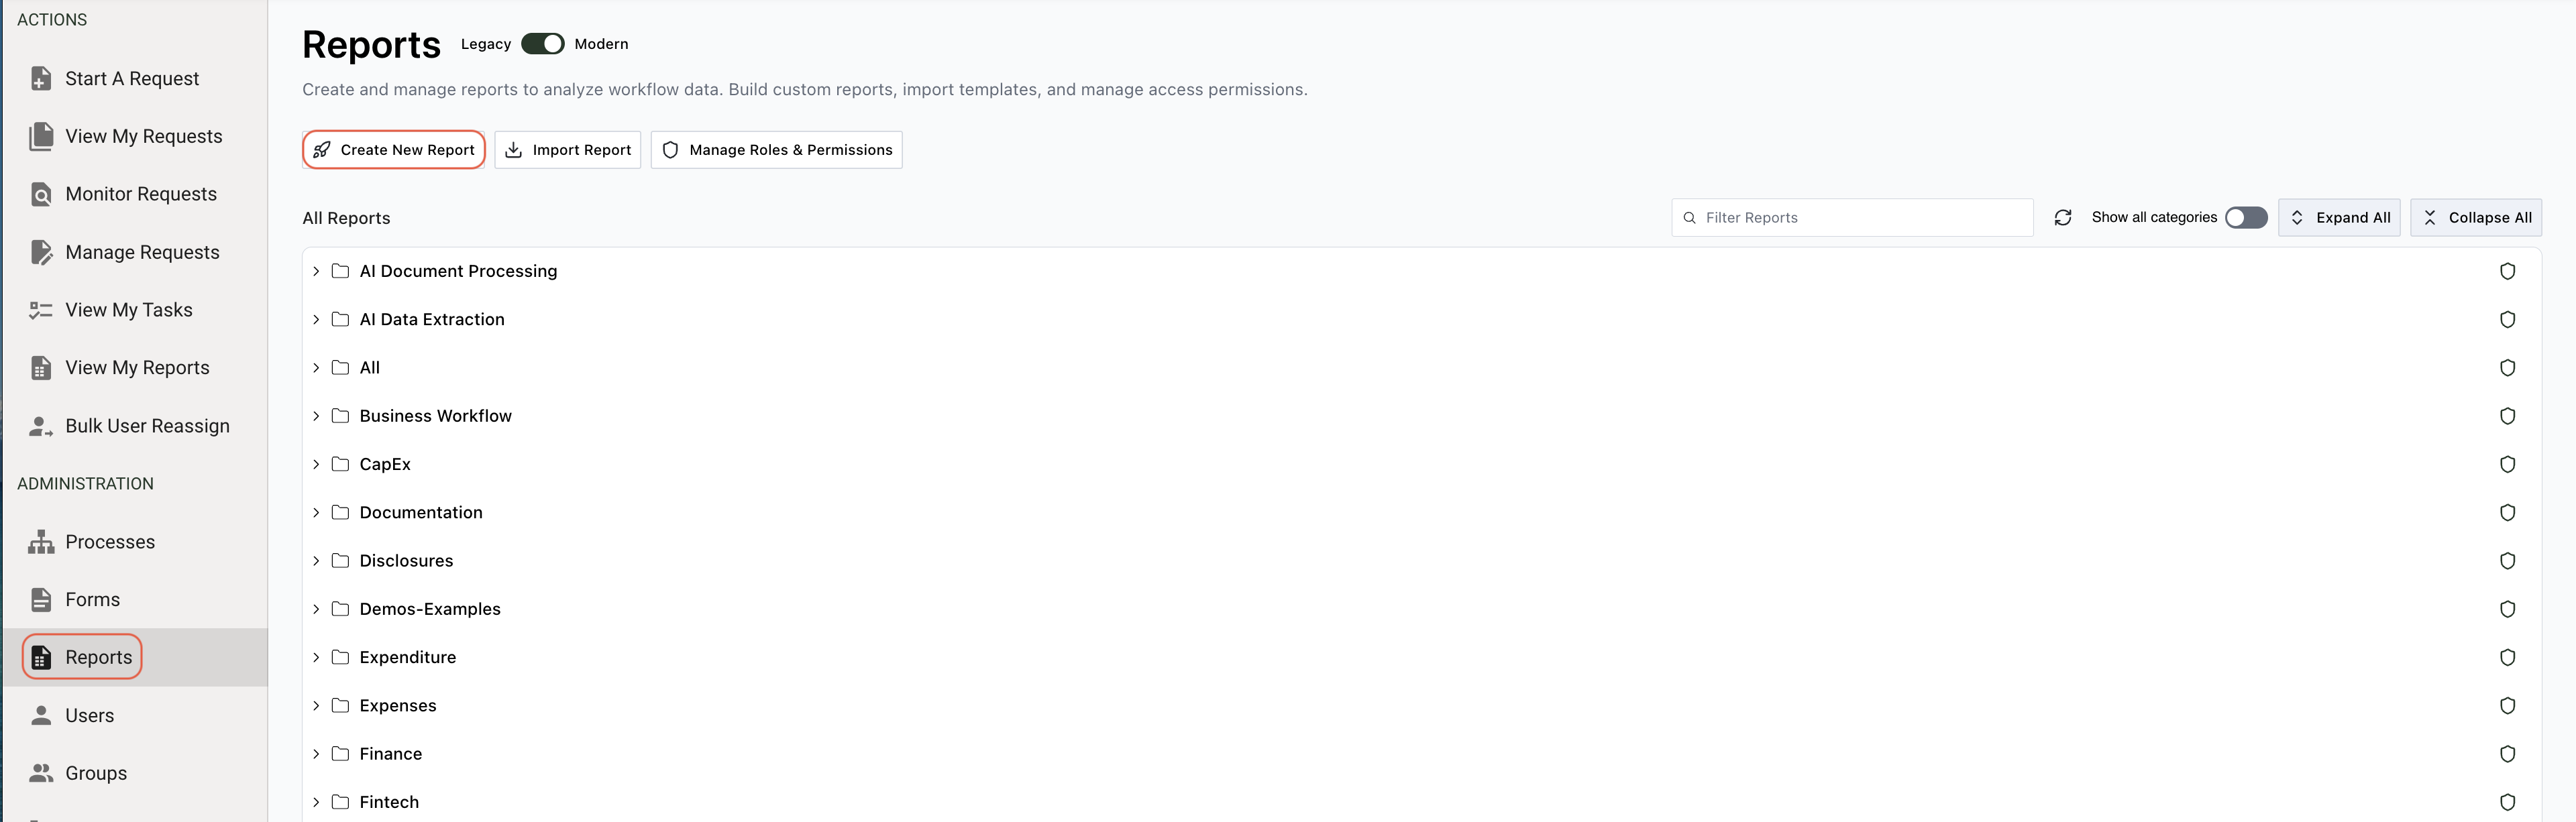The width and height of the screenshot is (2576, 822).
Task: Expand the Business Workflow category
Action: 316,415
